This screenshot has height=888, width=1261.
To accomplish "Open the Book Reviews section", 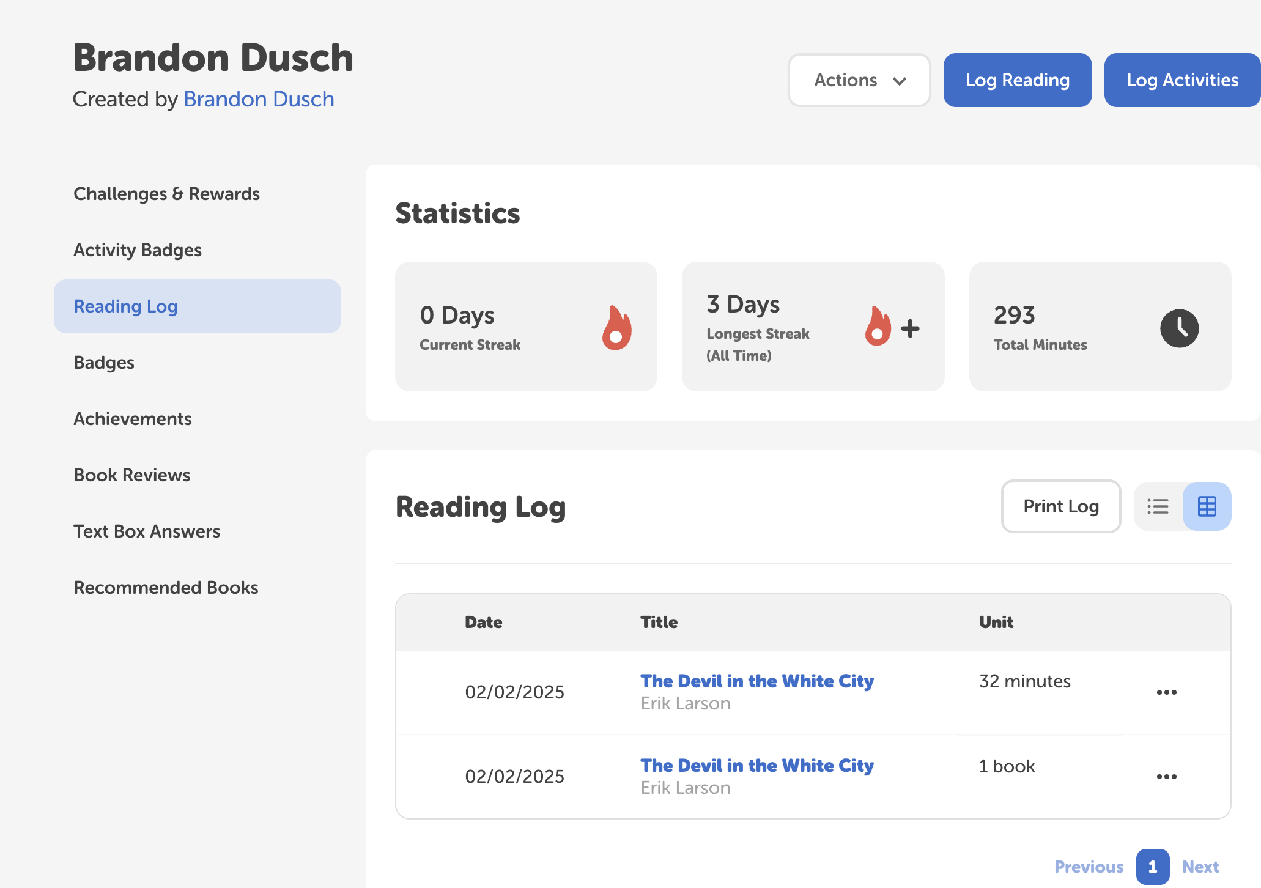I will click(131, 475).
